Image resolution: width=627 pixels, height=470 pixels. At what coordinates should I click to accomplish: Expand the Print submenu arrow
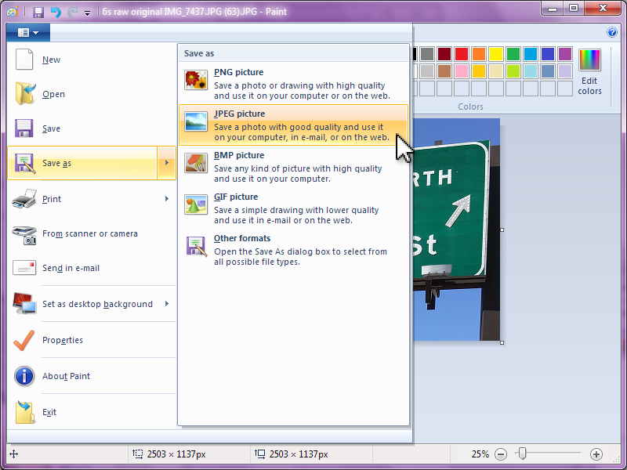(167, 199)
